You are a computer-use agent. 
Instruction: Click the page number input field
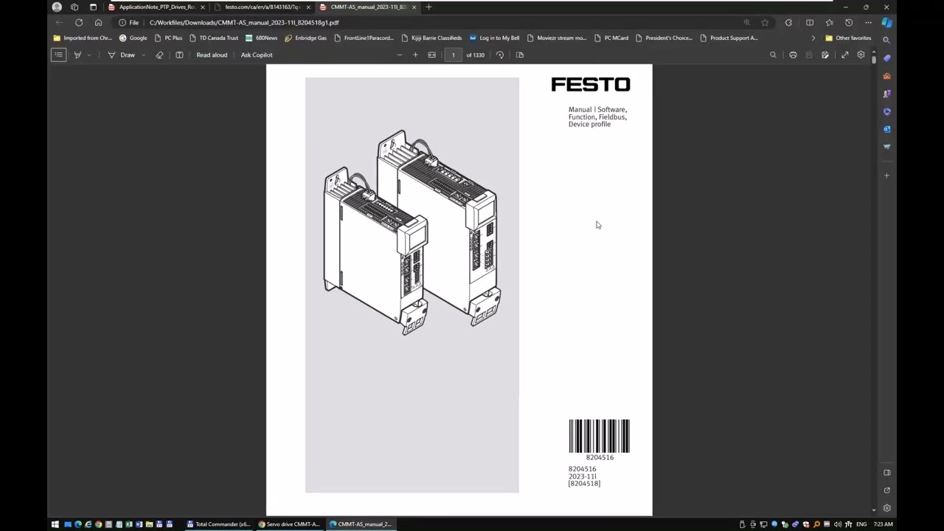(x=453, y=55)
